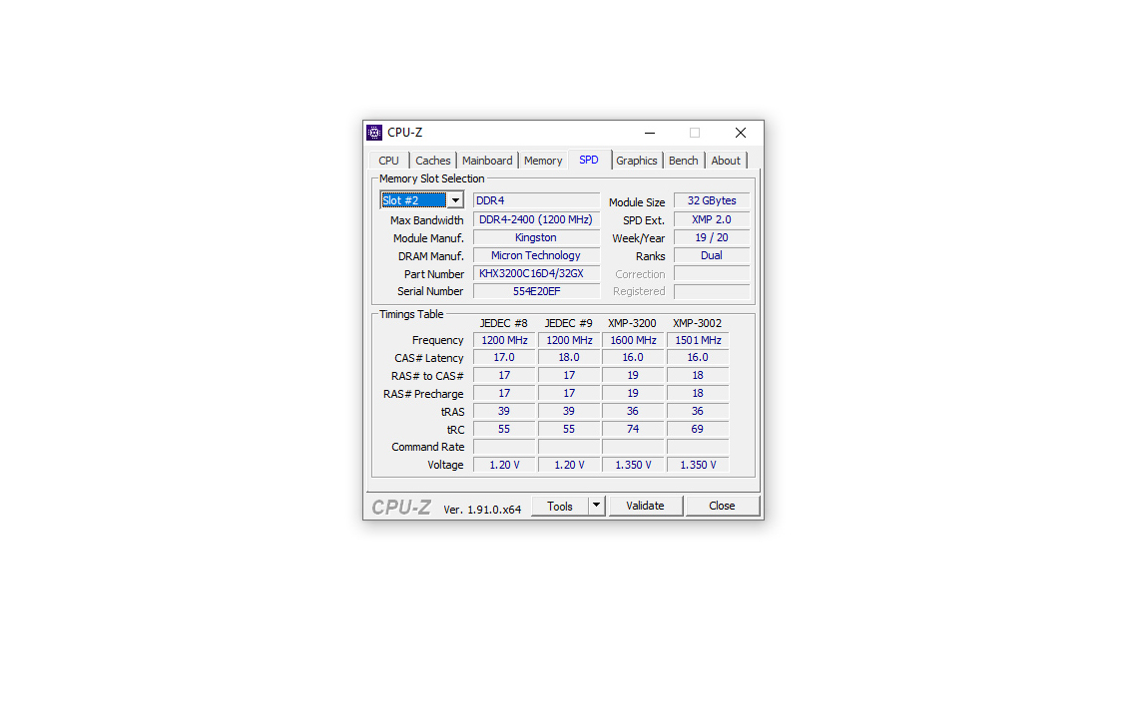Image resolution: width=1127 pixels, height=704 pixels.
Task: Click the Dual ranks value
Action: pos(712,255)
